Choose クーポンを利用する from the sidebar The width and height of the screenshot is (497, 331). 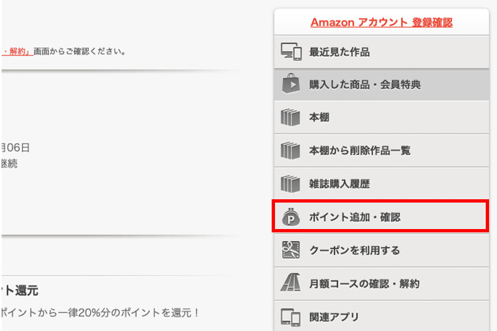point(355,250)
